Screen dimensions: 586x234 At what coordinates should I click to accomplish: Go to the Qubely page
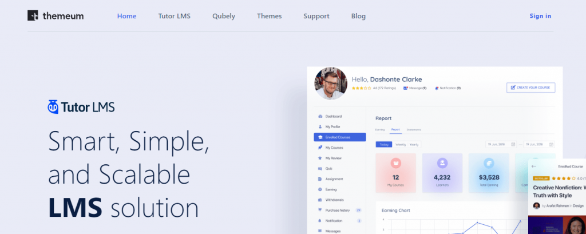click(224, 16)
